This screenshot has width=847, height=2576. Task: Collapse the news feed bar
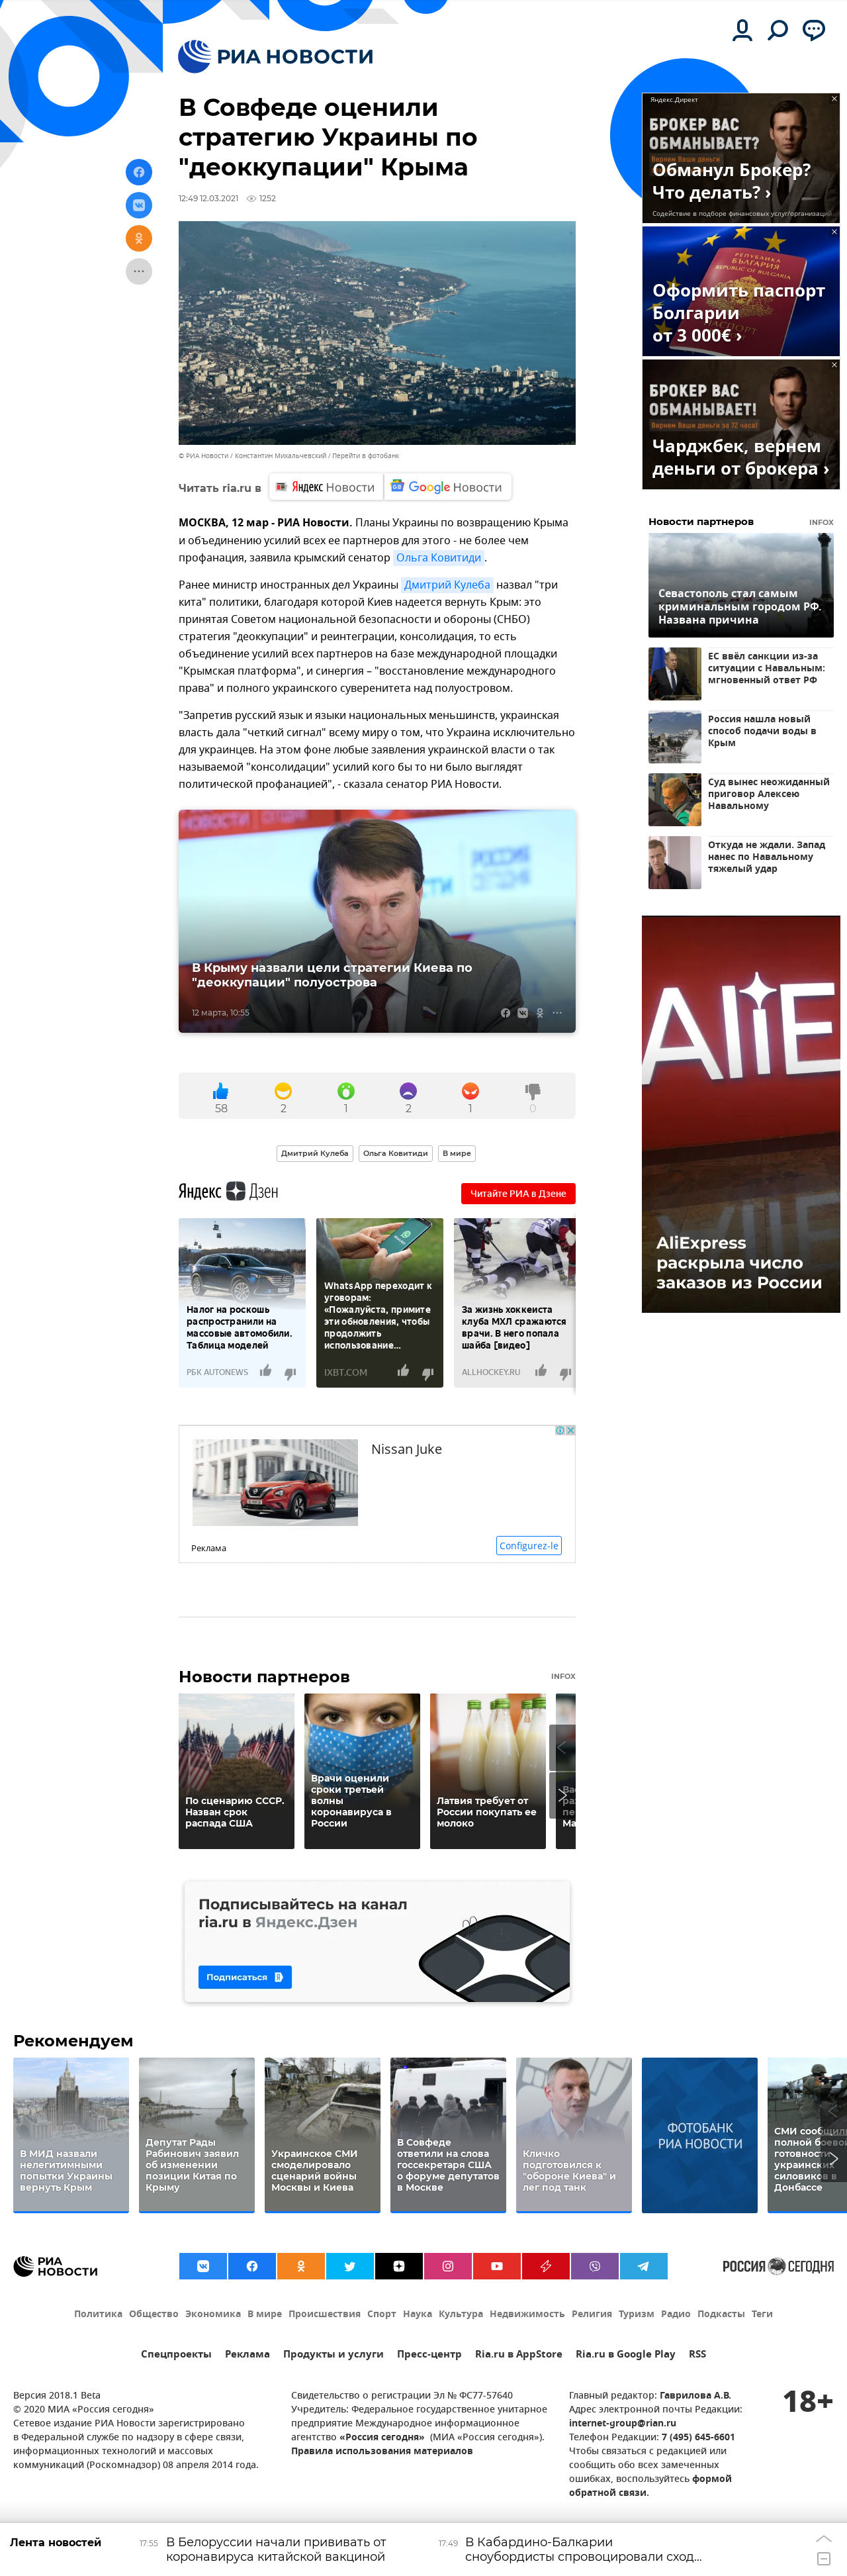tap(823, 2558)
